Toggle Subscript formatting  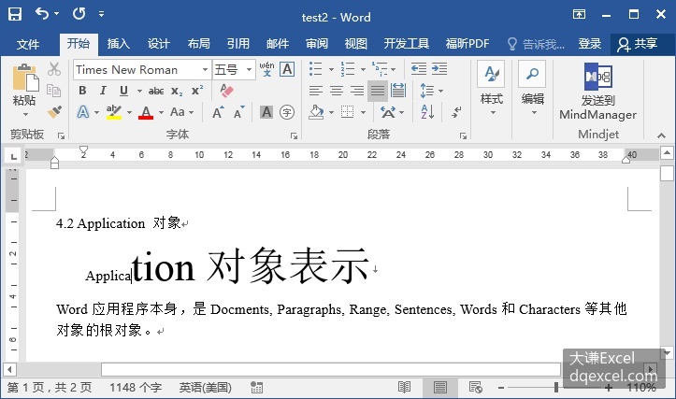tap(177, 91)
